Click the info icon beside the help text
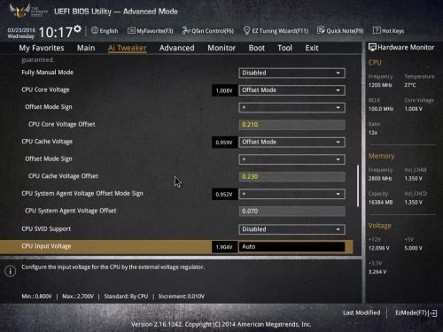This screenshot has width=443, height=332. [x=11, y=271]
